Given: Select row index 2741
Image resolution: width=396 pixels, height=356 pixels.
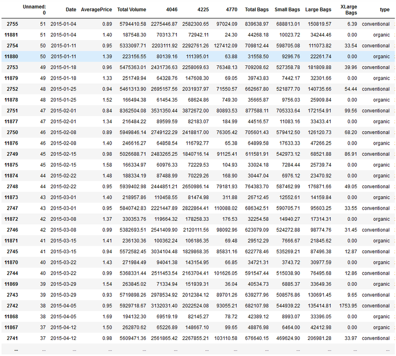Looking at the screenshot, I should [12, 339].
